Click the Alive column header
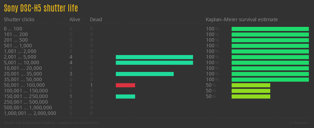314x128 pixels. point(75,19)
